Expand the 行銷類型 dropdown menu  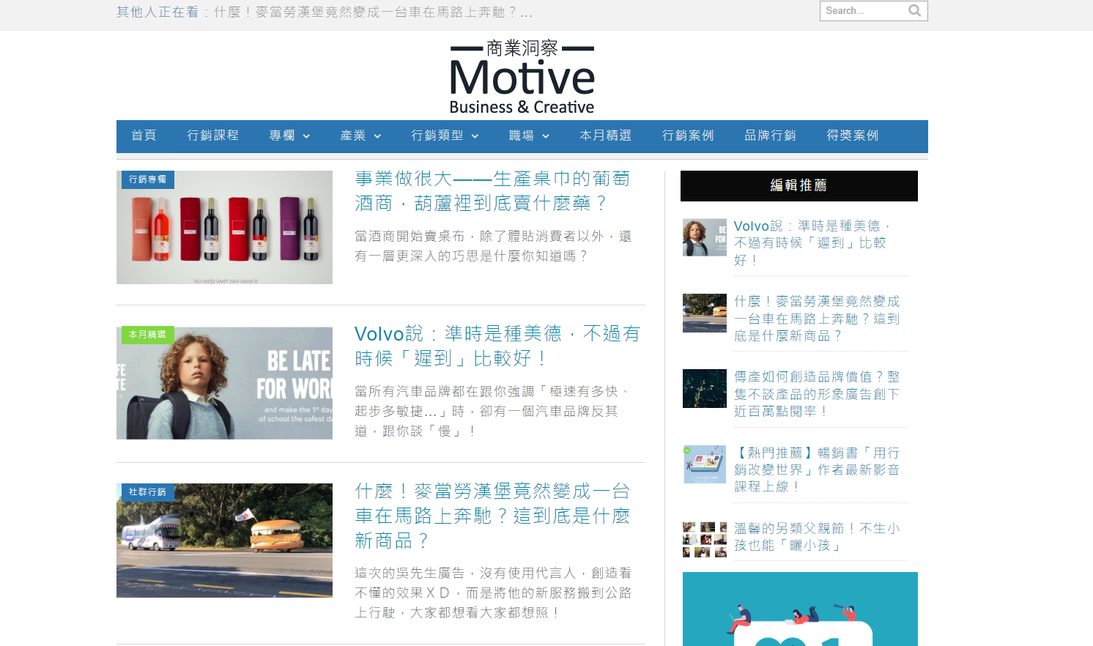pos(445,135)
